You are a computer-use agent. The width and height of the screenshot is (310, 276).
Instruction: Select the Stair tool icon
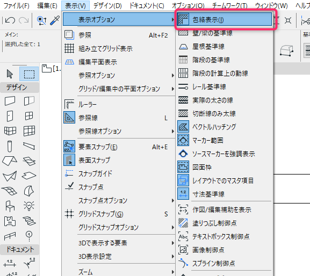[x=29, y=221]
